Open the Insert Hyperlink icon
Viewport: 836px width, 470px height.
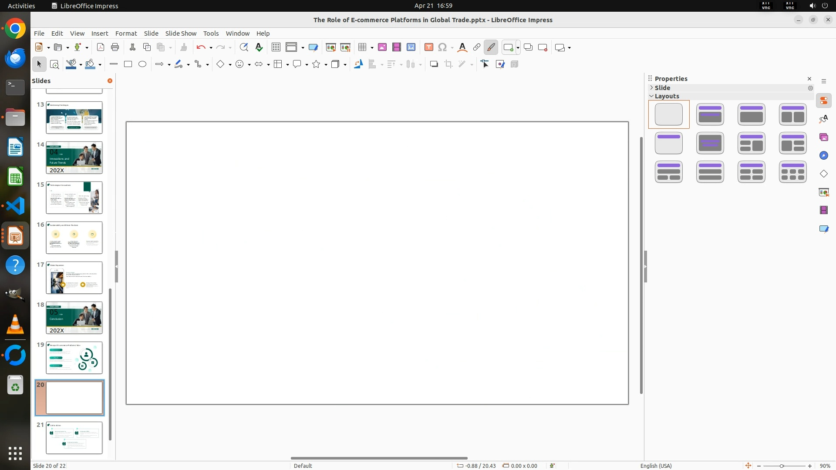click(x=477, y=47)
